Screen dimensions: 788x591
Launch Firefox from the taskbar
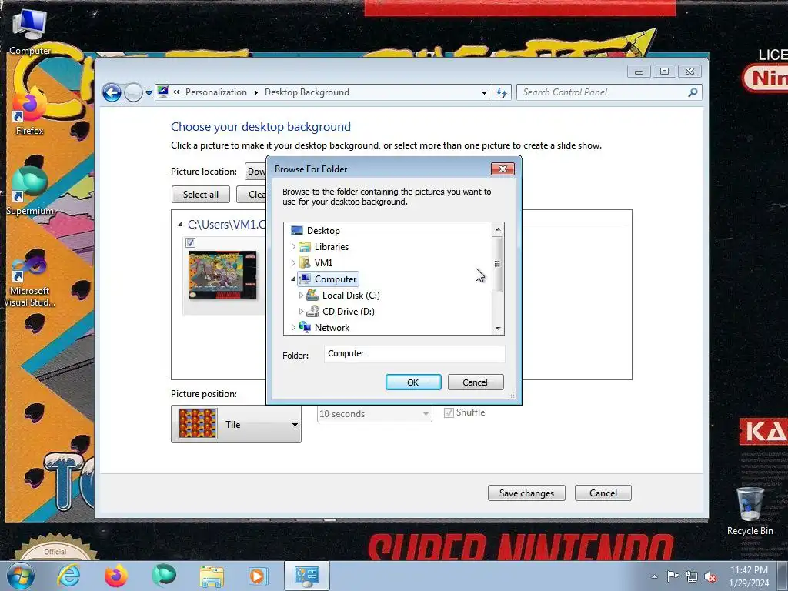pyautogui.click(x=116, y=576)
